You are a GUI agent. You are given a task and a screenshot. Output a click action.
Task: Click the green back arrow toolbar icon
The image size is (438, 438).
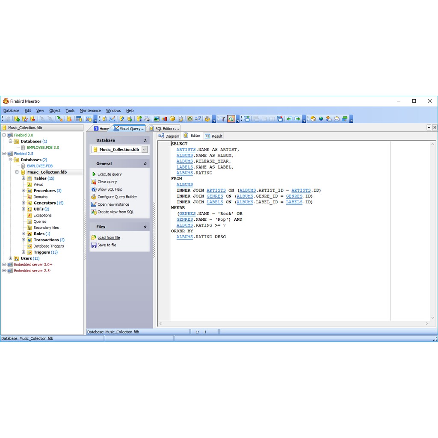[x=290, y=119]
